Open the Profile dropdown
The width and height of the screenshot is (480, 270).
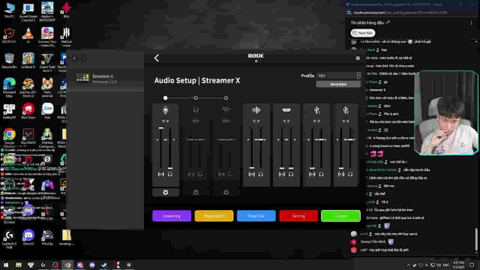pyautogui.click(x=339, y=76)
